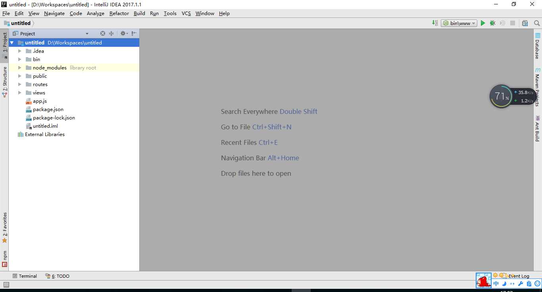Open the Project Structure icon in toolbar
Screen dimensions: 542x292
pos(525,23)
